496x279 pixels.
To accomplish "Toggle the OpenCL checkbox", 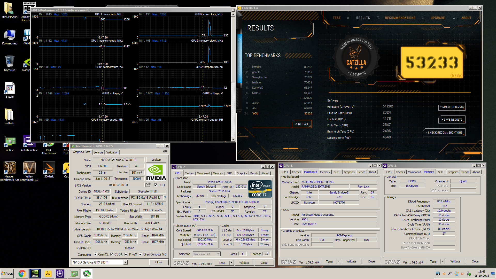I will click(95, 254).
